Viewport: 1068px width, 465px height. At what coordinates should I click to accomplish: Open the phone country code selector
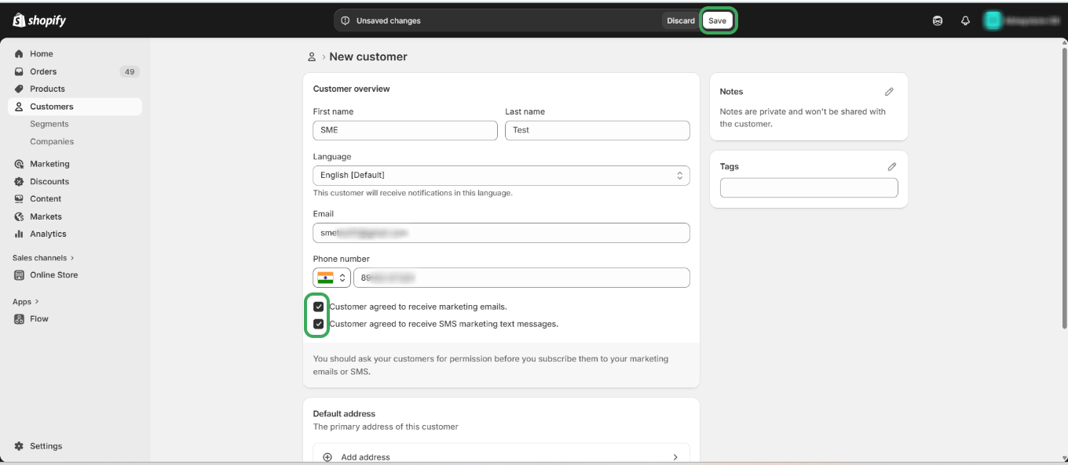coord(331,278)
